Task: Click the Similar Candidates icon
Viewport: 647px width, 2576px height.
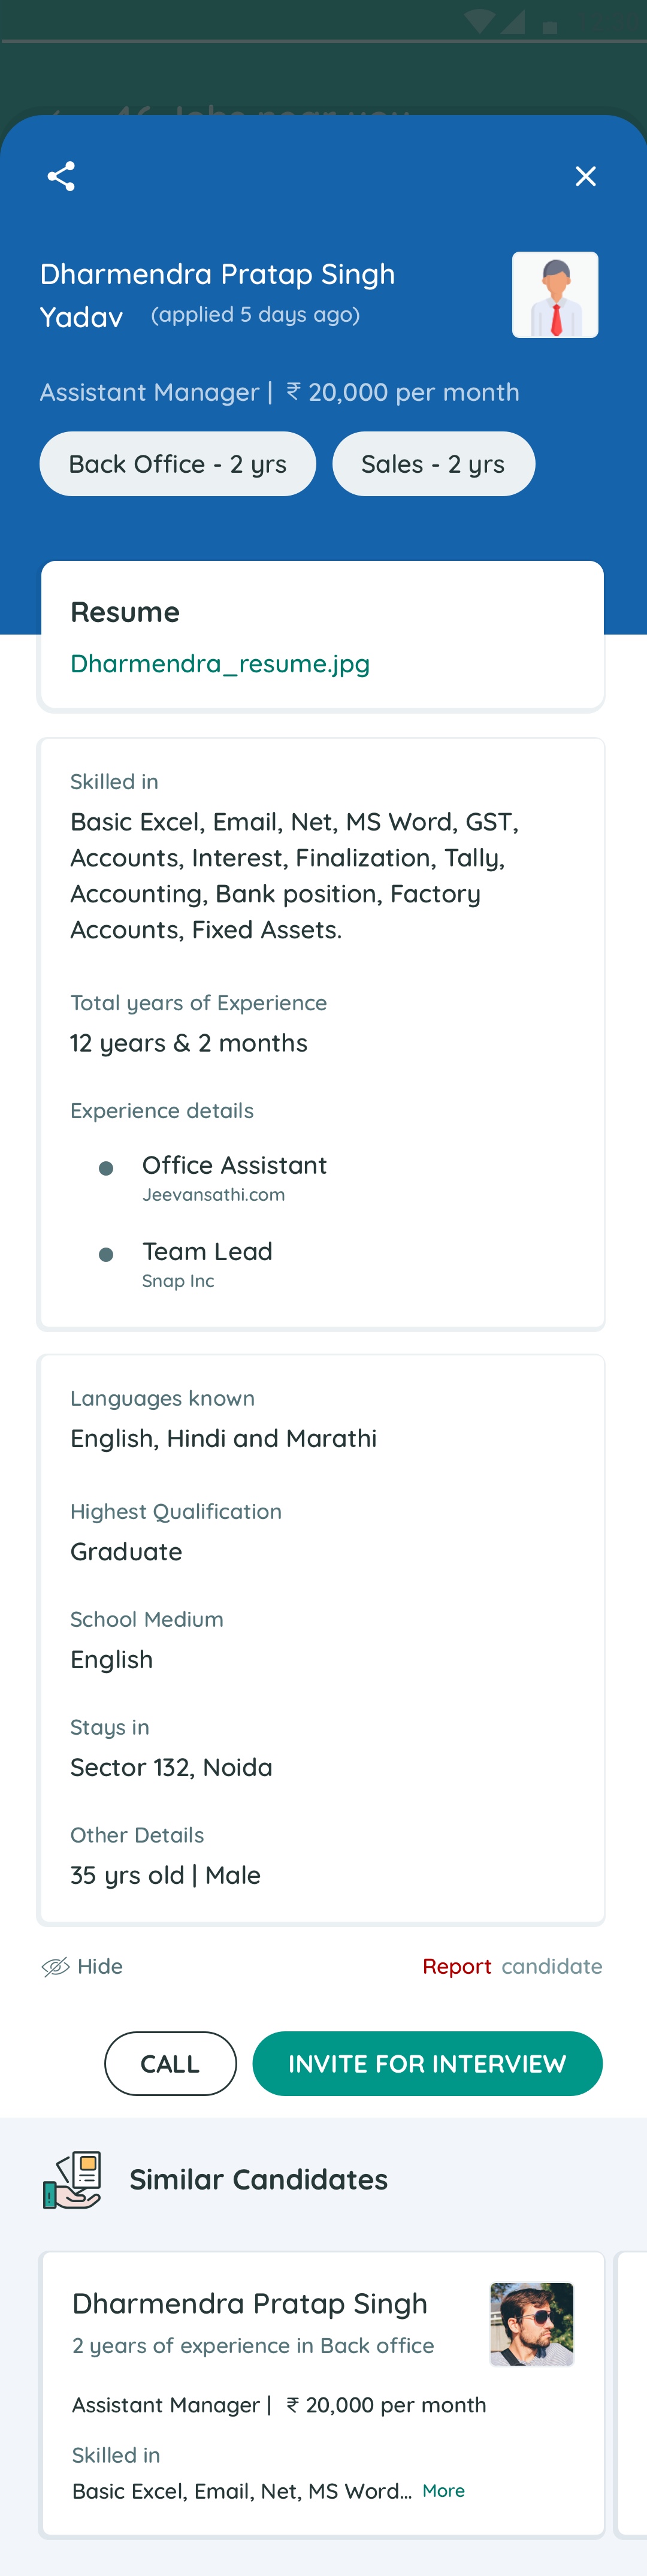Action: [x=72, y=2179]
